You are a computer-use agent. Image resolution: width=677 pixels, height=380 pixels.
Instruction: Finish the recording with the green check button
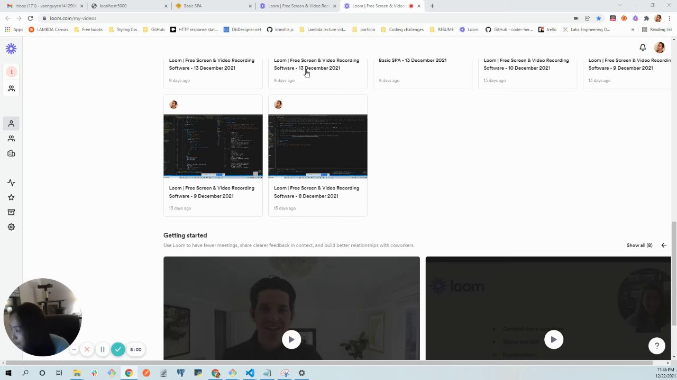118,349
